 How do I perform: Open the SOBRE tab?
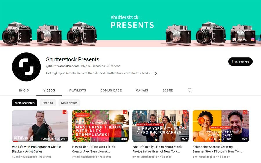click(x=168, y=90)
